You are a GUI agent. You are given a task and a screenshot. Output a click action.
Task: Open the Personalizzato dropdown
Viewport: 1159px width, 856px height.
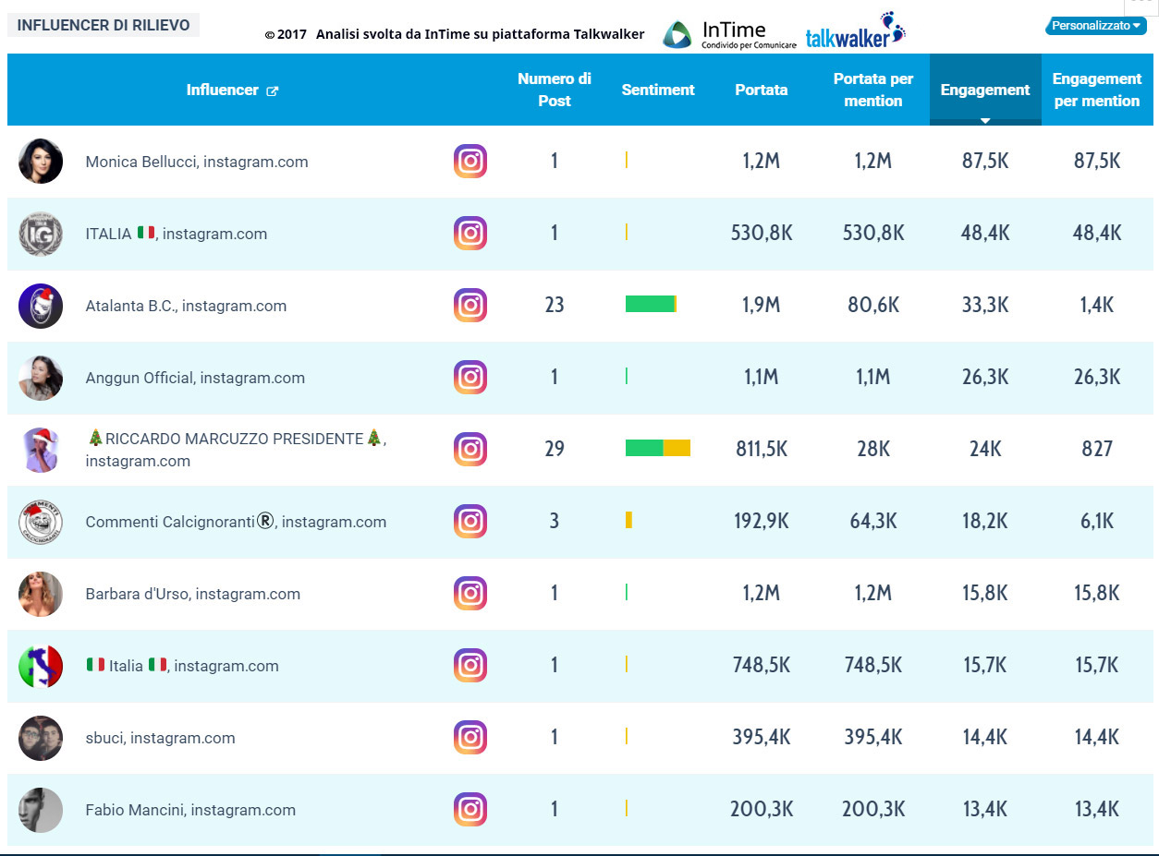1096,26
